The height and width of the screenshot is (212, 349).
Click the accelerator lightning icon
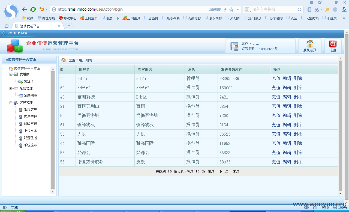point(225,10)
